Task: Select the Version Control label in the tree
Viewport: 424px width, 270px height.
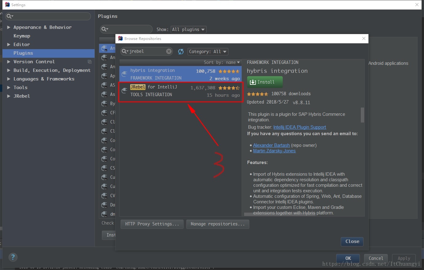Action: click(34, 62)
